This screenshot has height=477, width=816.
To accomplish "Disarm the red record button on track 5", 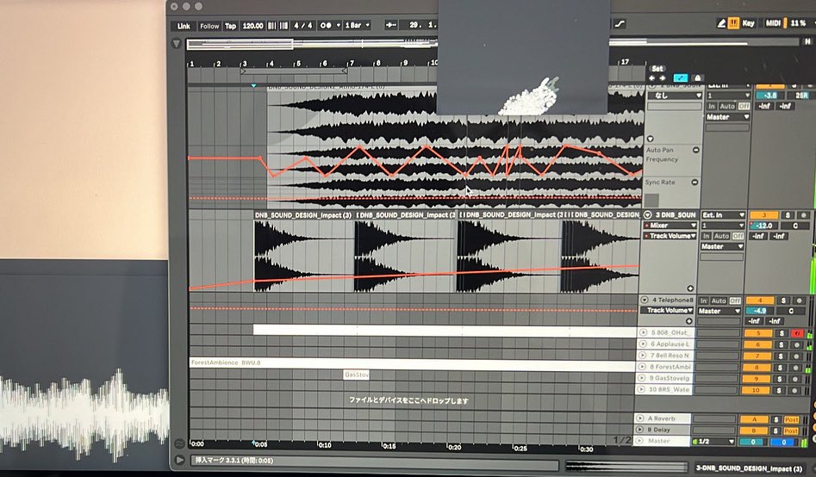I will tap(797, 333).
